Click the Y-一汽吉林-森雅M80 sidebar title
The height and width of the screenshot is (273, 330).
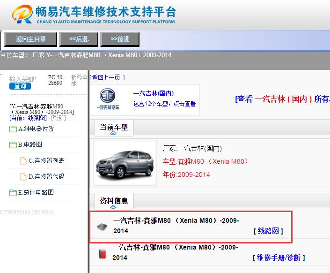point(42,109)
